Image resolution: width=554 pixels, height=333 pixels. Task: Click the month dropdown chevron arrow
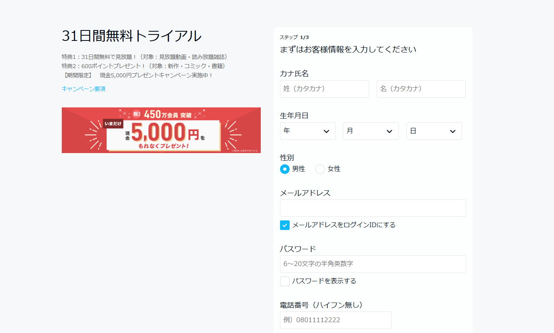coord(389,131)
